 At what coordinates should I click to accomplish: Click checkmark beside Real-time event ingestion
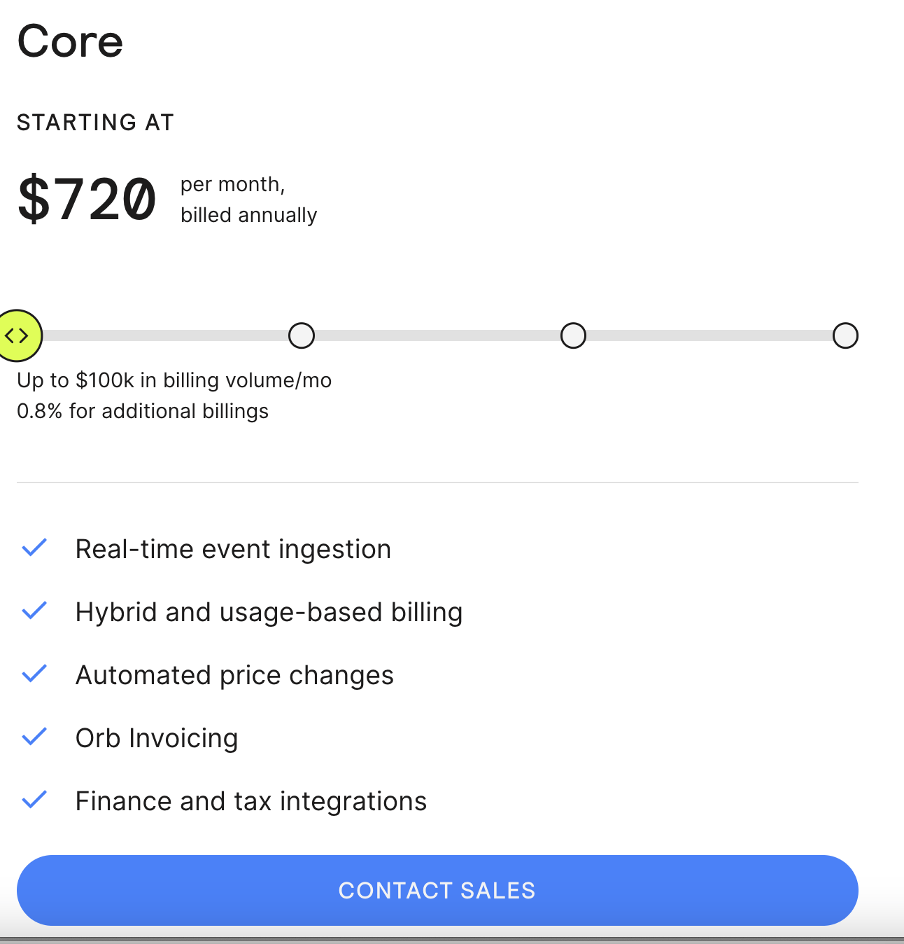coord(34,548)
